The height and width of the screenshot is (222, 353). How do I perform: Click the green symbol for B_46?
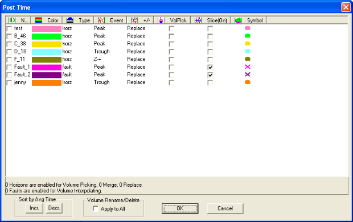[248, 36]
